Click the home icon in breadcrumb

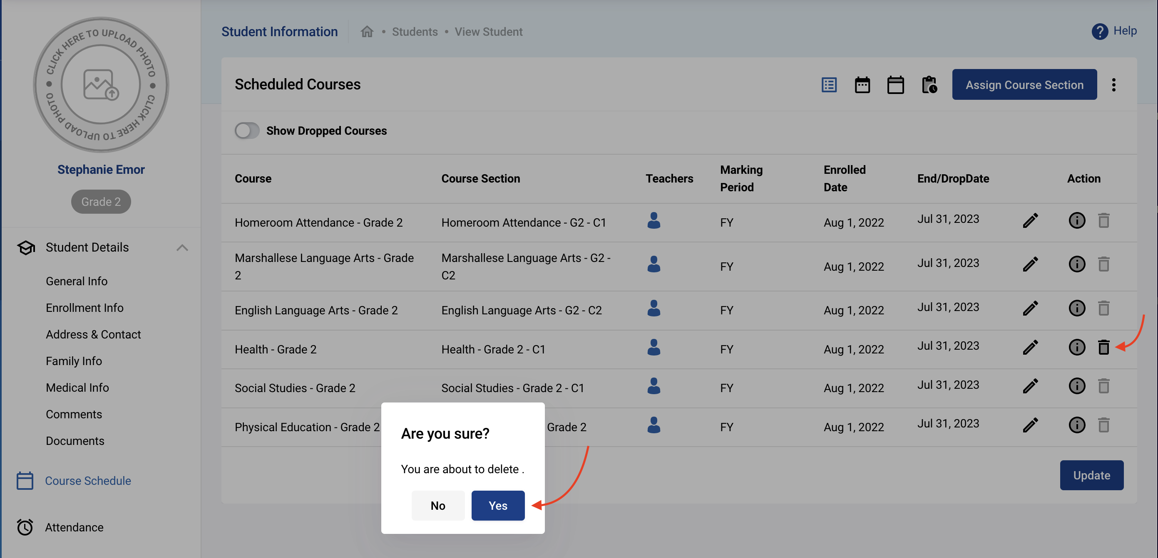click(x=367, y=32)
